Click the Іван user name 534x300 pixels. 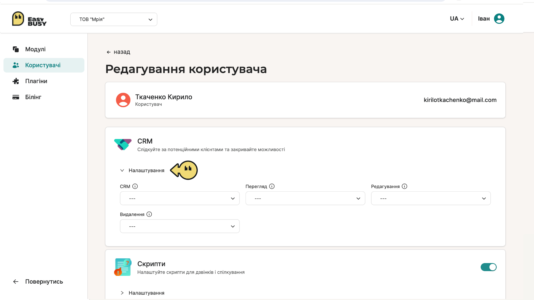(x=484, y=19)
